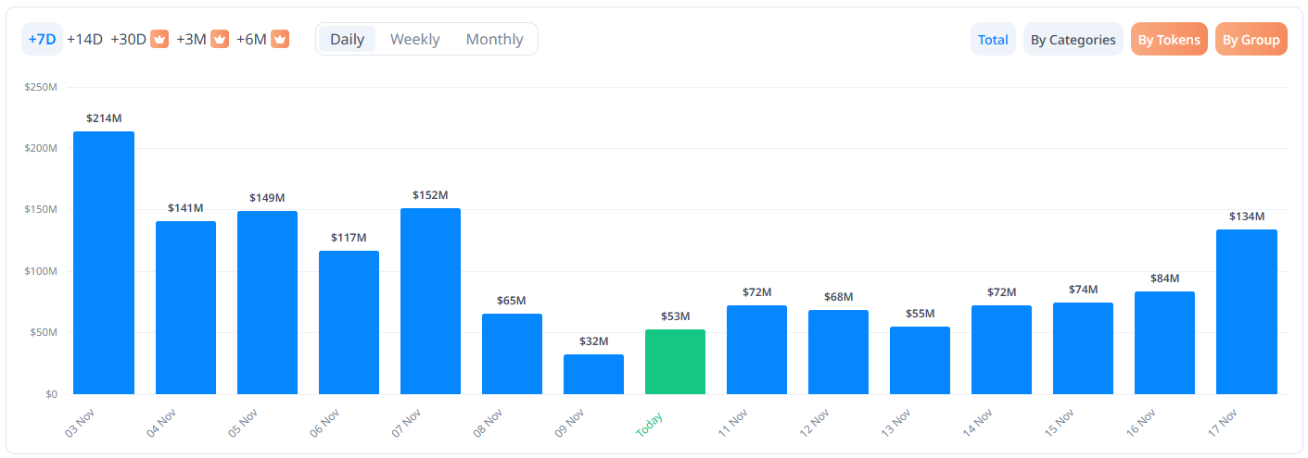Screen dimensions: 1308x458
Task: Select the +7D time range
Action: pyautogui.click(x=42, y=40)
